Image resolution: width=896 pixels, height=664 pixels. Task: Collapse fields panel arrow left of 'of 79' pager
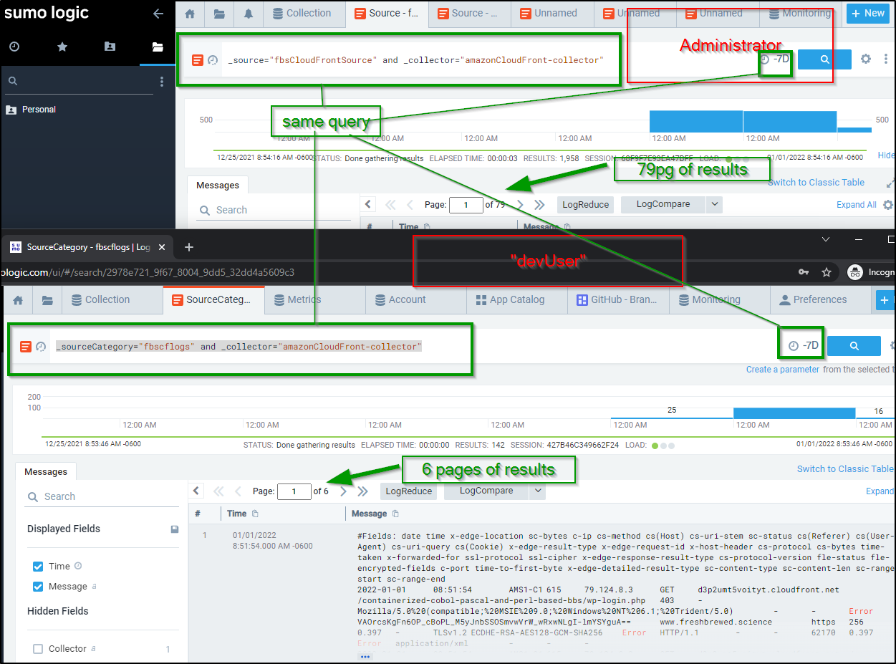(367, 204)
